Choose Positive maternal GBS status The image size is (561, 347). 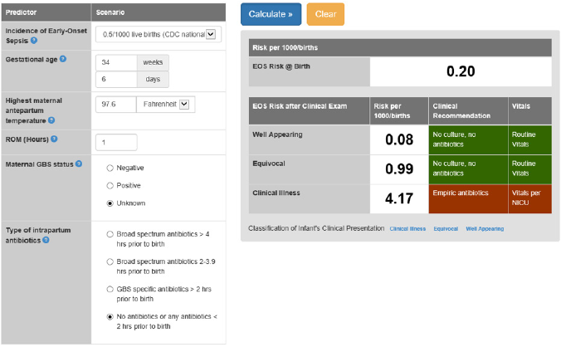[x=110, y=184]
